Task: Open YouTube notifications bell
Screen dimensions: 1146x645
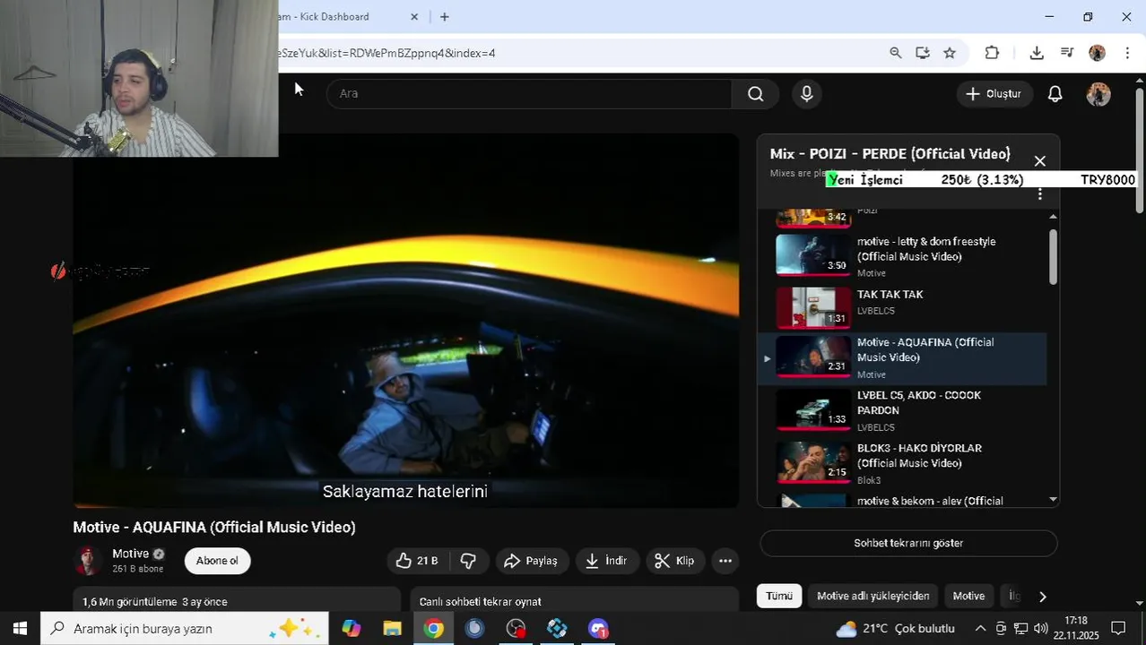Action: pyautogui.click(x=1055, y=94)
